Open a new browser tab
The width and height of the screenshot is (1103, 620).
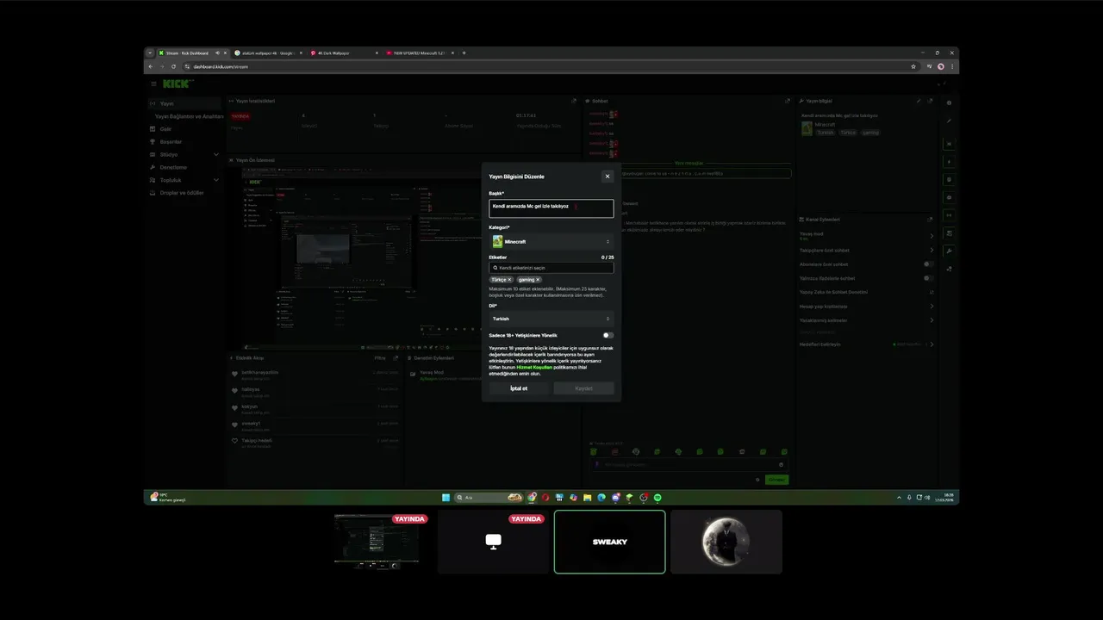pyautogui.click(x=464, y=53)
